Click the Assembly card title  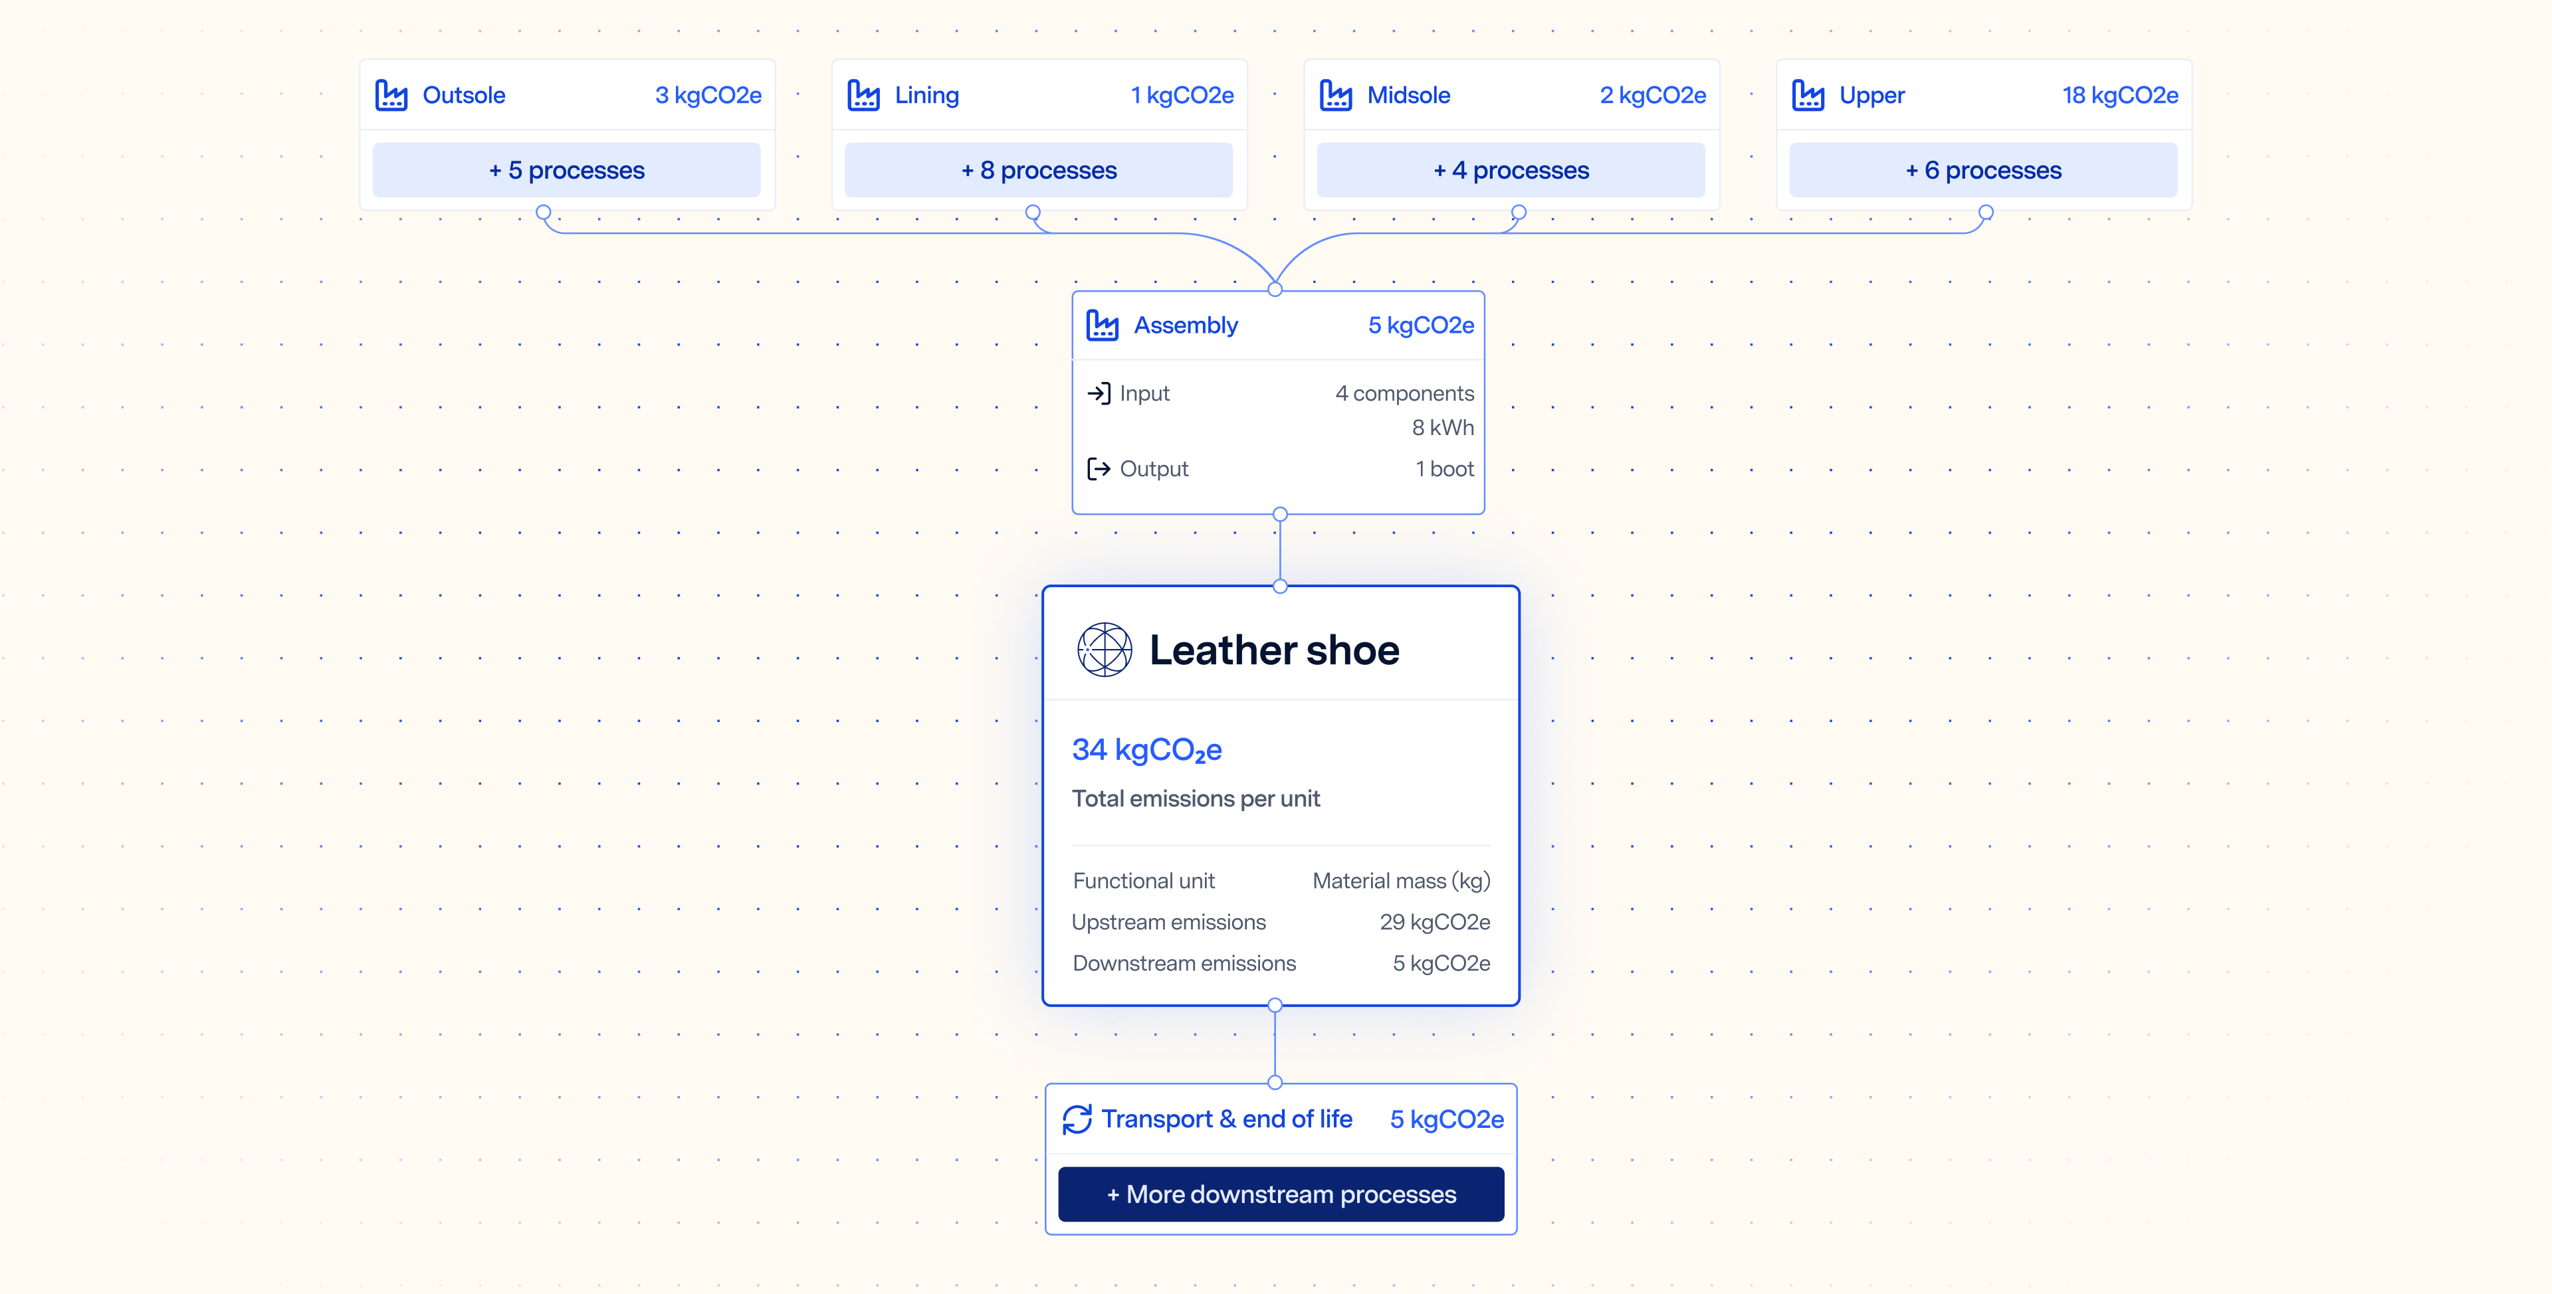(1186, 325)
